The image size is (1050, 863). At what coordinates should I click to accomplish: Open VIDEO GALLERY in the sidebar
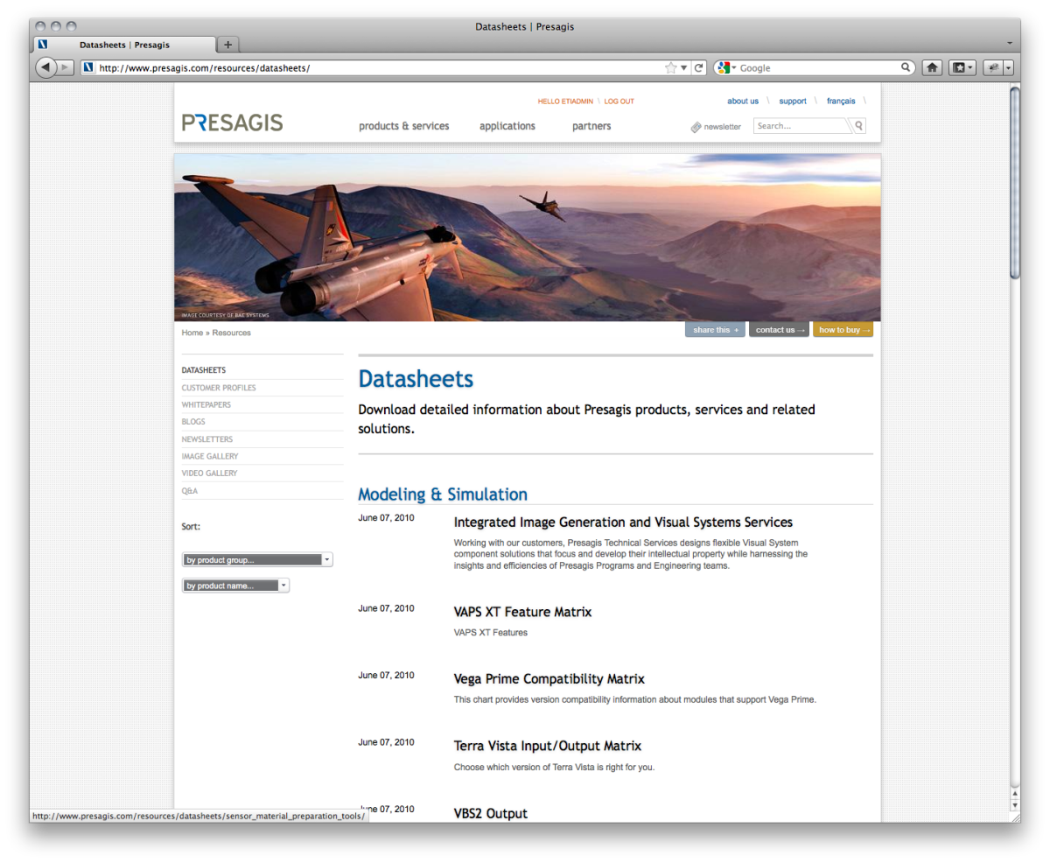coord(209,474)
